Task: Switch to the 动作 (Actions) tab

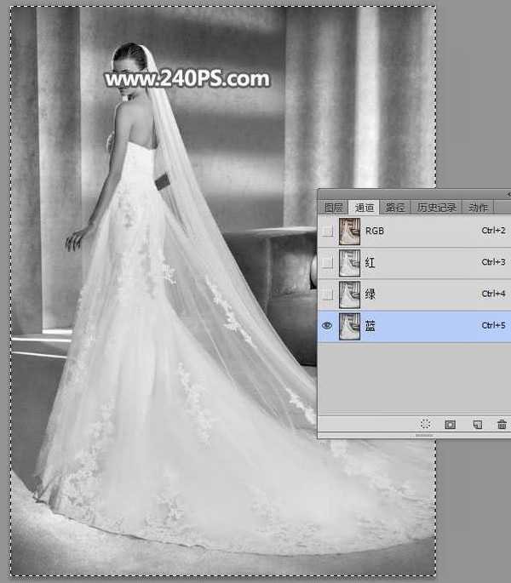Action: [x=478, y=207]
